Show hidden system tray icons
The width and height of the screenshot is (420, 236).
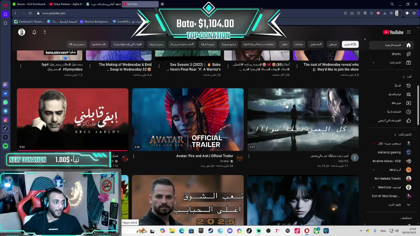click(361, 231)
